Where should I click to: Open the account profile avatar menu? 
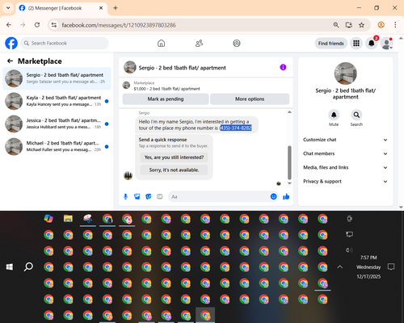click(x=387, y=43)
